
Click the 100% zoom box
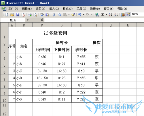tap(138, 14)
